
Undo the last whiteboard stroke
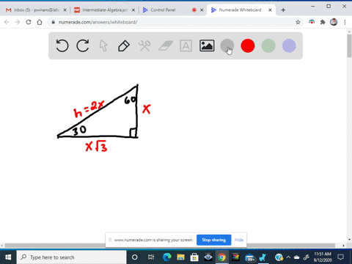tap(62, 45)
